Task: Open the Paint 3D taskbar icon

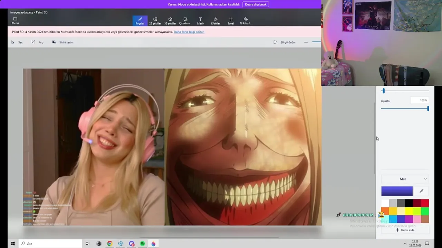Action: [154, 244]
